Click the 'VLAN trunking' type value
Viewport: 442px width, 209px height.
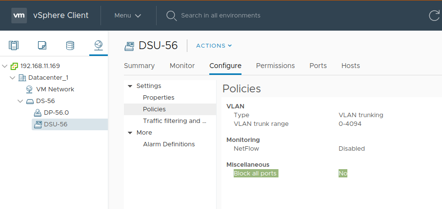pos(361,115)
